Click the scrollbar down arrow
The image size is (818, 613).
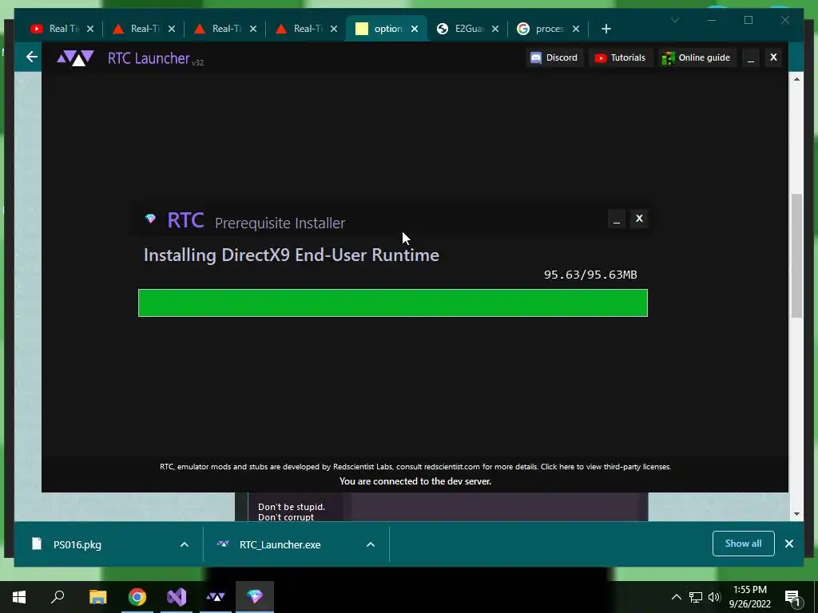[x=796, y=513]
